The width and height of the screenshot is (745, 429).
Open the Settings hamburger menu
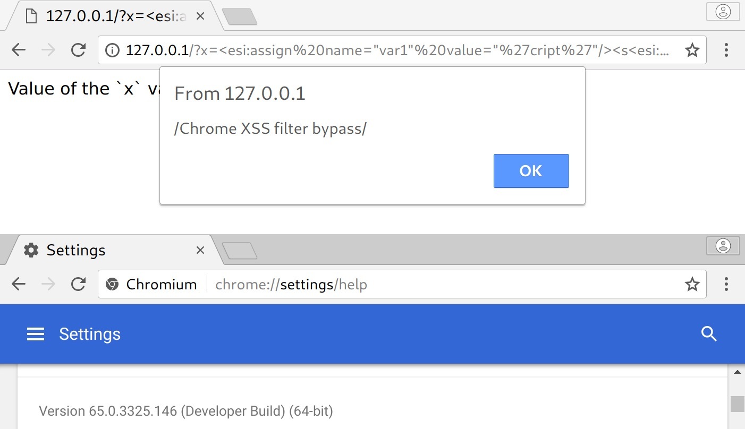[x=36, y=334]
